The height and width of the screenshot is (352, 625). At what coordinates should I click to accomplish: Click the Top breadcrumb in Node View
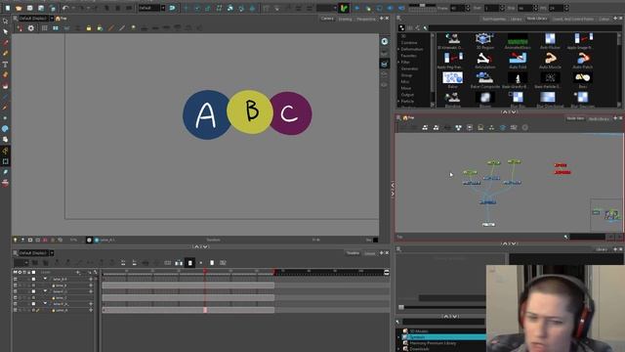(410, 117)
